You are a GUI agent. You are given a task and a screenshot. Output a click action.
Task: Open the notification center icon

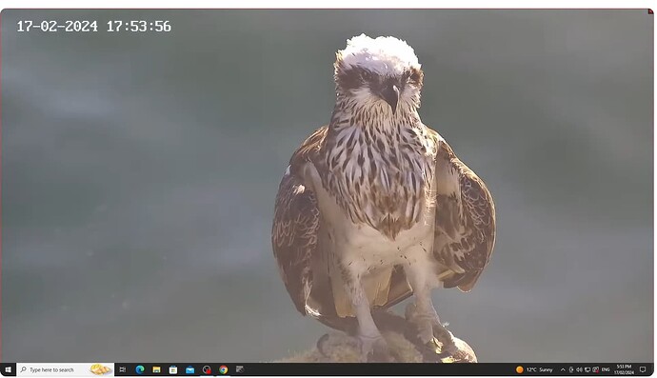(x=643, y=369)
